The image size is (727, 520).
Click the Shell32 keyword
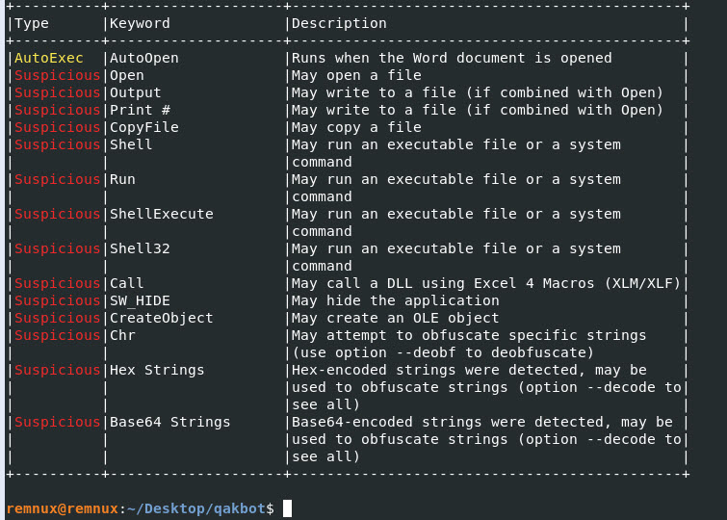pyautogui.click(x=140, y=248)
